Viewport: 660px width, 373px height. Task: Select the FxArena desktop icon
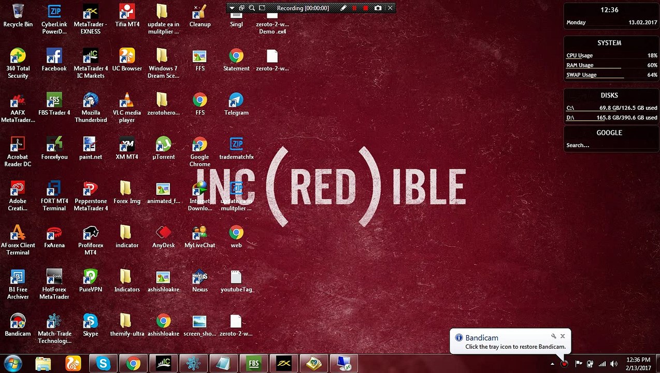pos(54,237)
